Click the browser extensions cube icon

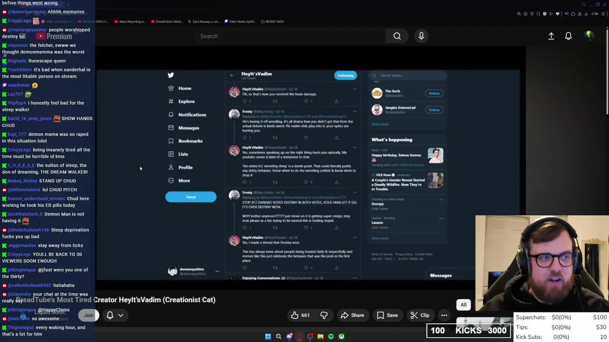coord(573,14)
